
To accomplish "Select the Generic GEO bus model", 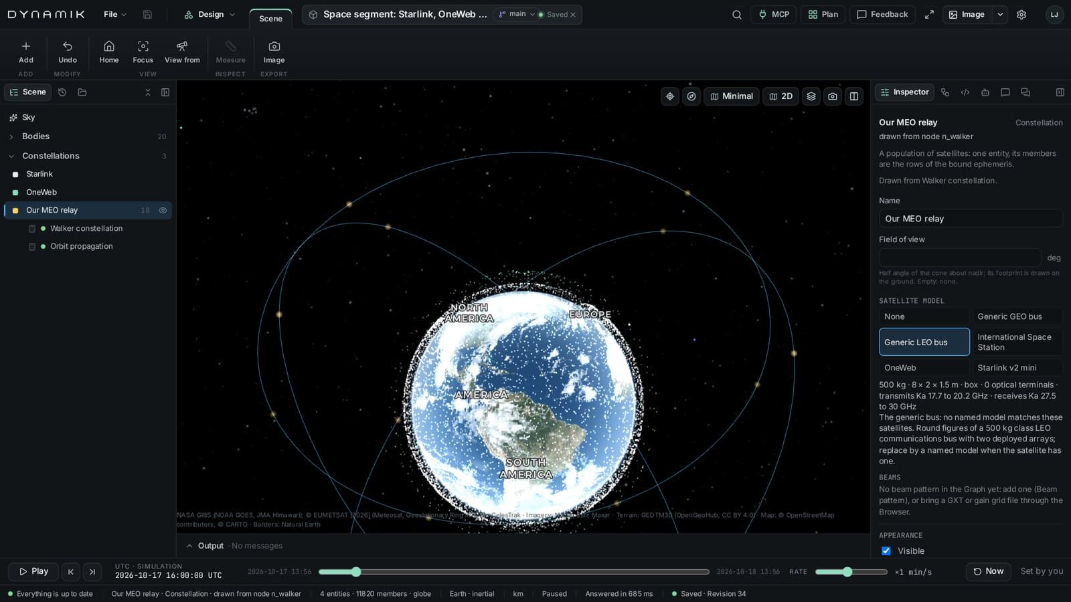I will 1017,316.
